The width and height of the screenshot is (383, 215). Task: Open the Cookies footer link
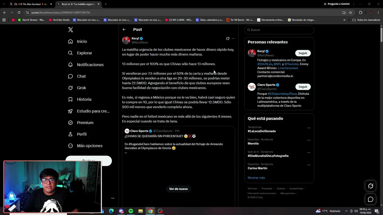(x=281, y=189)
